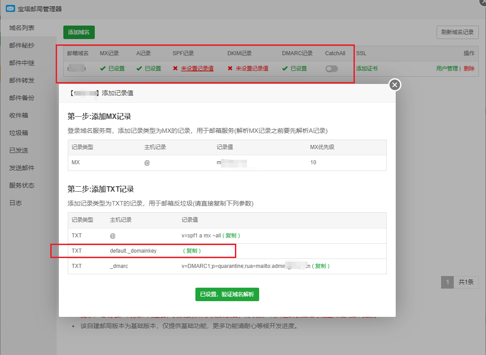Copy the default._domainkey record value
This screenshot has height=355, width=486.
tap(192, 250)
